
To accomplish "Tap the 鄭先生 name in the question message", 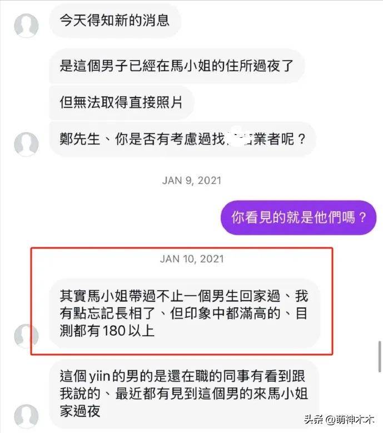I will click(80, 138).
